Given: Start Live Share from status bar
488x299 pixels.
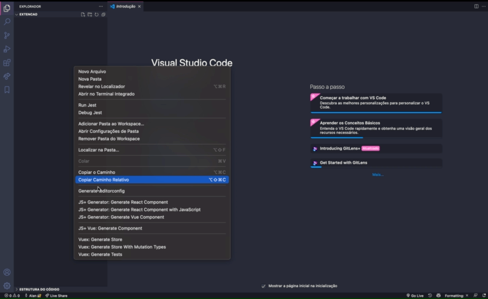Looking at the screenshot, I should (x=56, y=295).
